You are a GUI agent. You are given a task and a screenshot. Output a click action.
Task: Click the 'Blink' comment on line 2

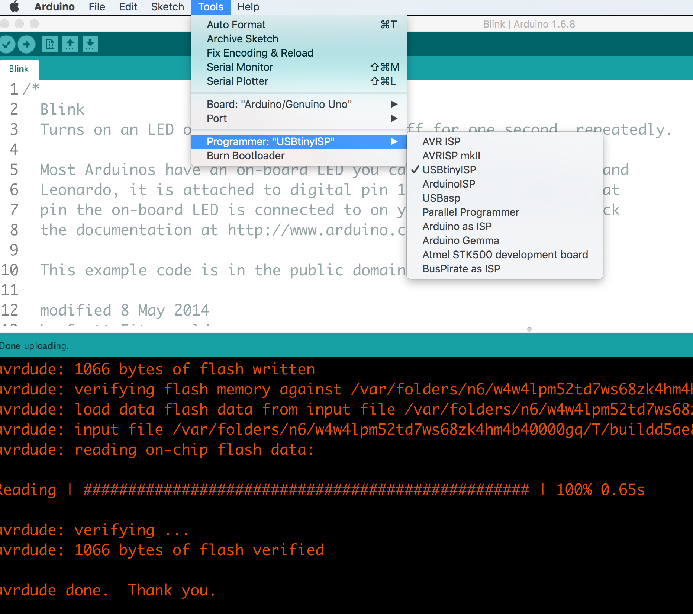click(x=62, y=109)
